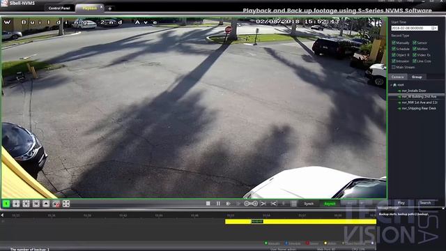Uncheck the Schedule record type
446x251 pixels.
click(x=394, y=49)
